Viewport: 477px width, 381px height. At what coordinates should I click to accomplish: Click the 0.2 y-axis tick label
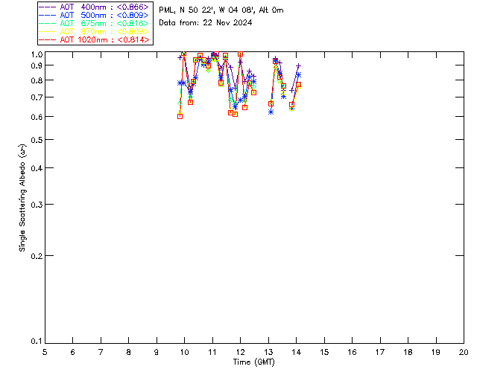click(x=37, y=256)
